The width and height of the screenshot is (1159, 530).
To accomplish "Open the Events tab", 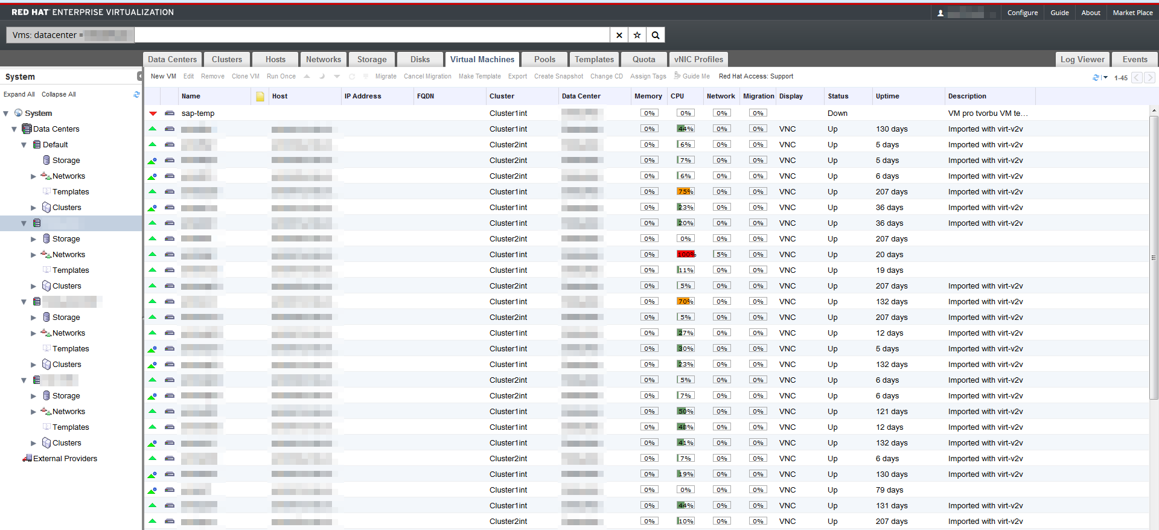I will 1135,59.
